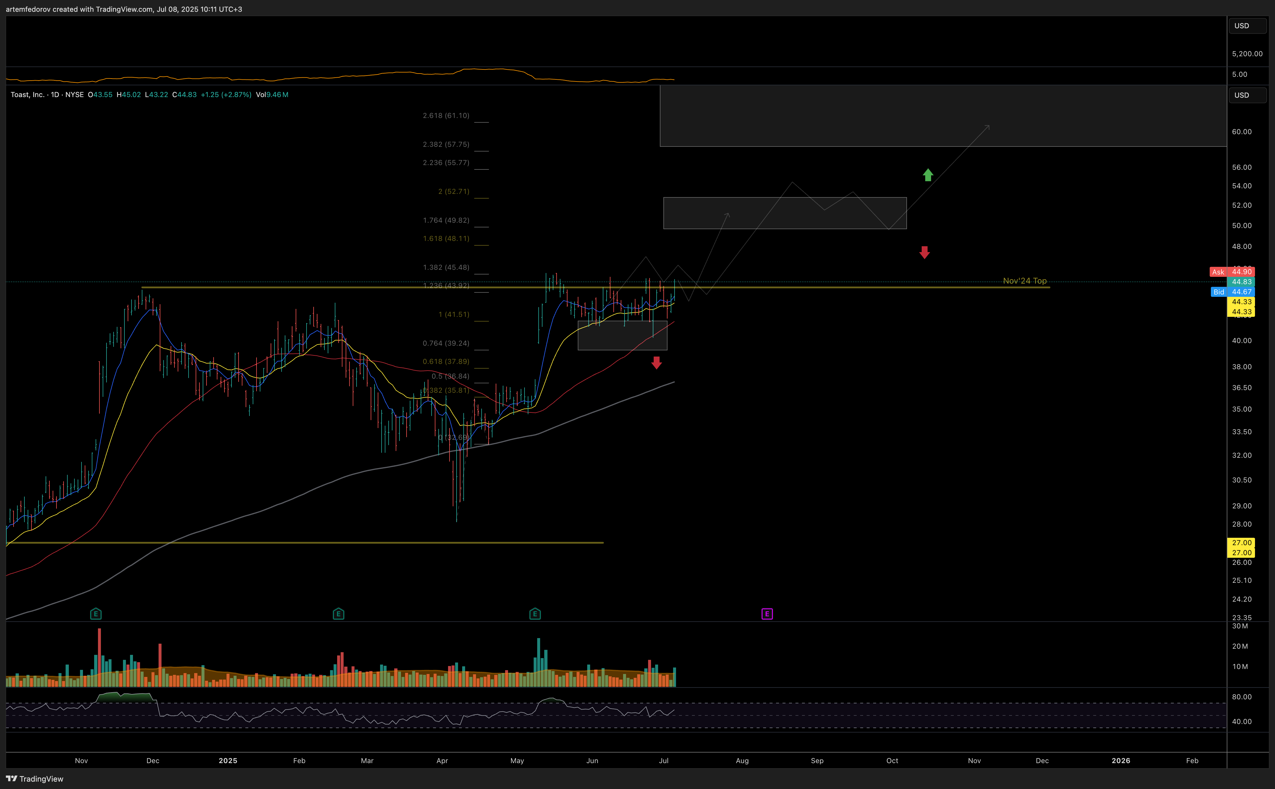Click the Aug label on time axis

pyautogui.click(x=742, y=760)
